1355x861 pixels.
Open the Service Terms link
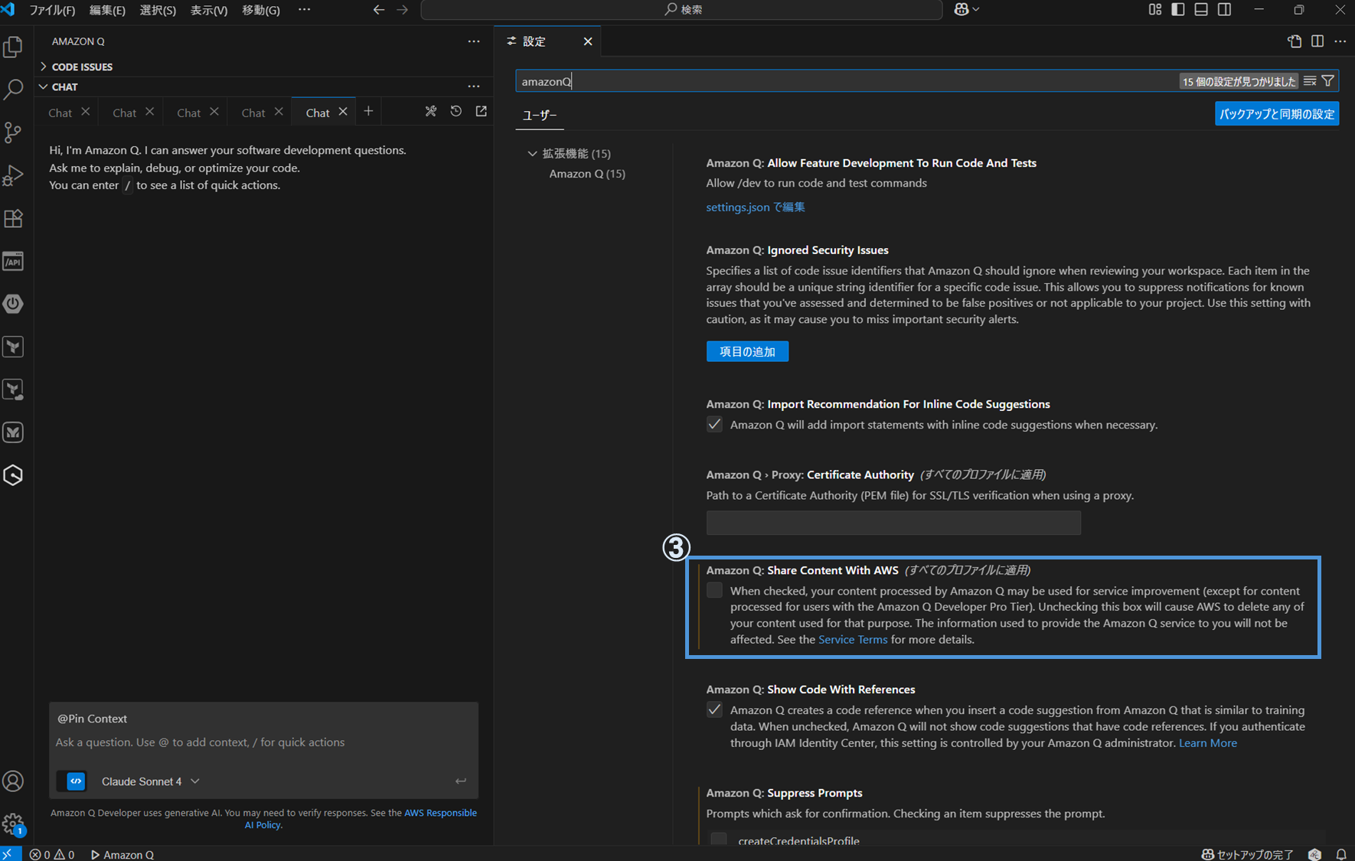coord(853,639)
